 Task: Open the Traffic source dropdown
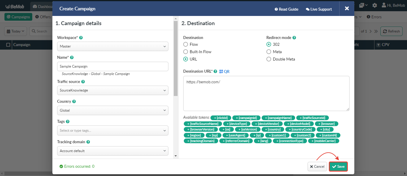(x=112, y=90)
